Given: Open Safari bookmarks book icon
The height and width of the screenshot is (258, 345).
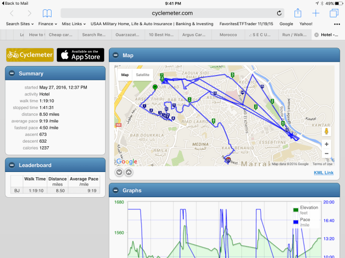Looking at the screenshot, I should pyautogui.click(x=47, y=13).
